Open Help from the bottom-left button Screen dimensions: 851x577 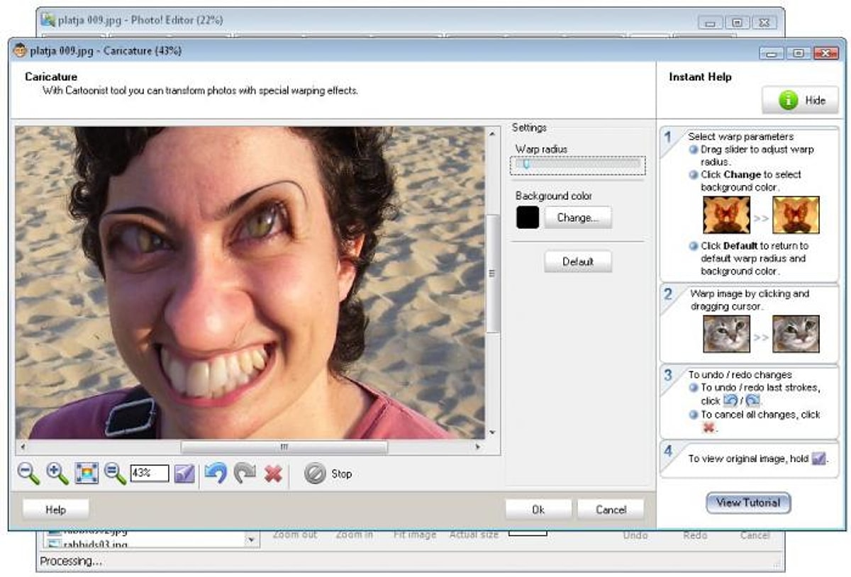click(x=55, y=509)
